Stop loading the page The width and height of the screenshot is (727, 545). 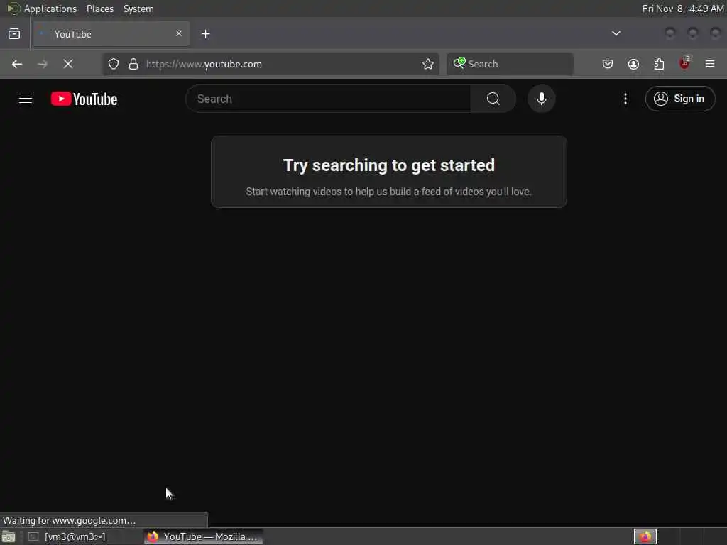68,64
